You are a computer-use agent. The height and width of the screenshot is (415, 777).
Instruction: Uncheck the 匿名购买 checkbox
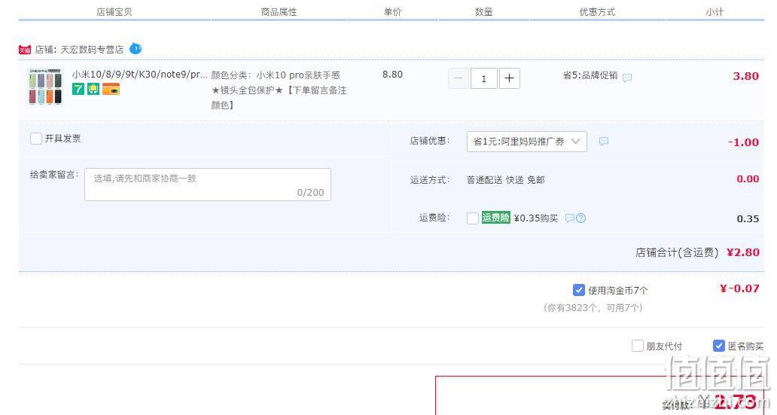pos(718,346)
